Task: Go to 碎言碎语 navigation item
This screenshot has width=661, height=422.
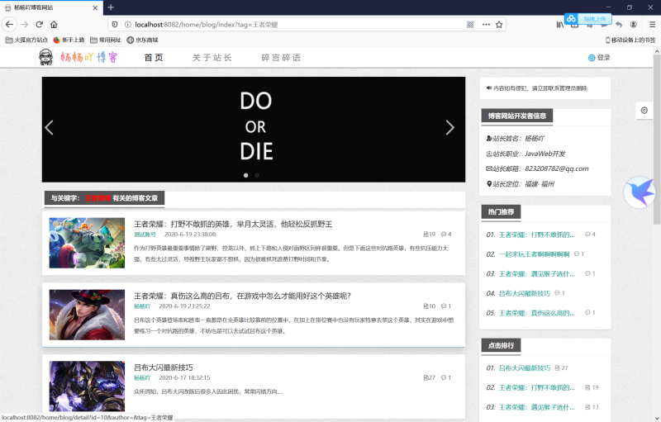Action: click(281, 58)
